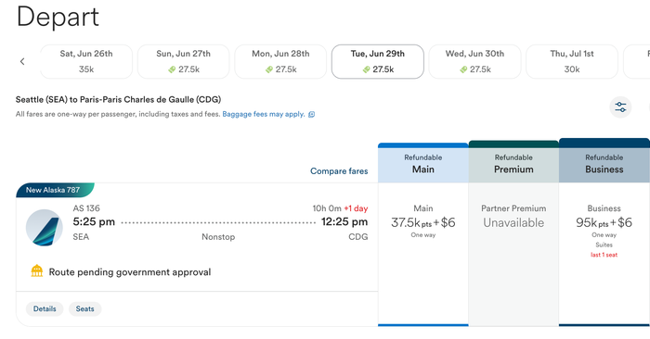Viewport: 650px width, 339px height.
Task: Click the 5:25 pm departure time
Action: click(94, 221)
